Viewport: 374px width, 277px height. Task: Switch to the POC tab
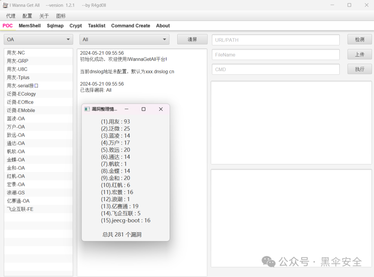click(x=8, y=26)
